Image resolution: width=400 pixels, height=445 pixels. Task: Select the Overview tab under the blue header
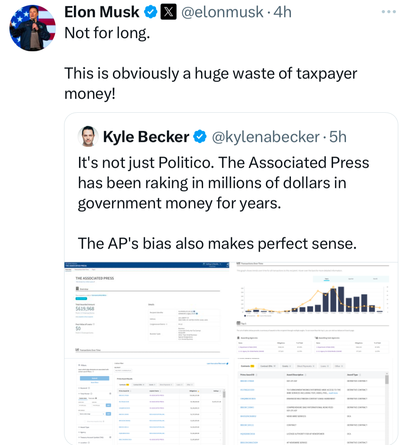(68, 270)
